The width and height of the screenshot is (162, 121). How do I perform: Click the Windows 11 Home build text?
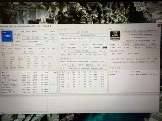134,62
